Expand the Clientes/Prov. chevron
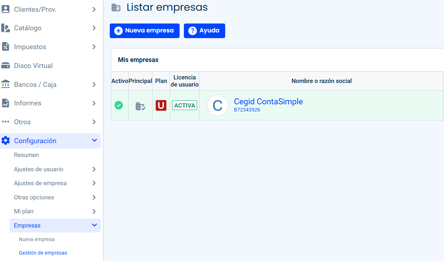Screen dimensions: 444x261 point(94,9)
